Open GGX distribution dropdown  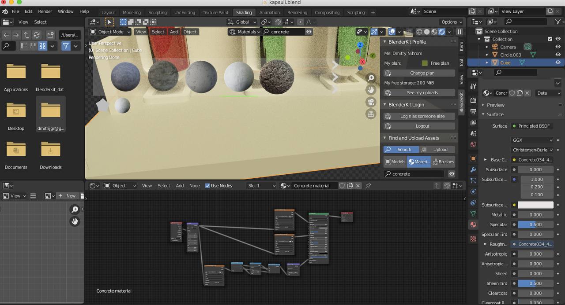pyautogui.click(x=532, y=140)
